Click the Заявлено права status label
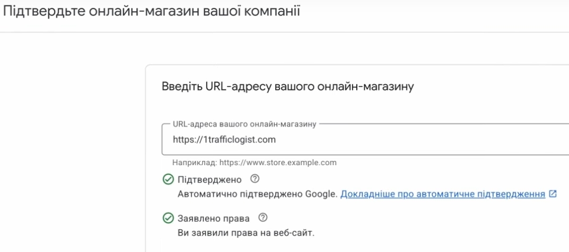Image resolution: width=569 pixels, height=252 pixels. point(214,218)
